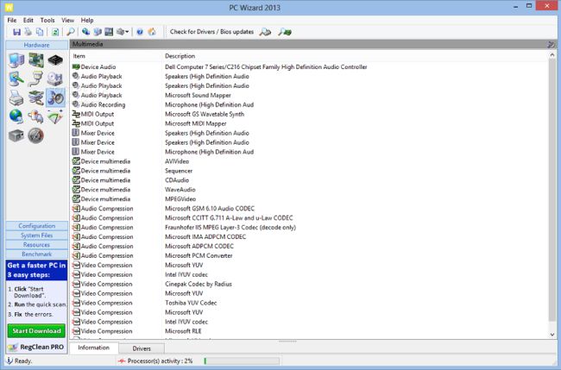The height and width of the screenshot is (370, 561).
Task: Open the Edit menu
Action: coord(28,21)
